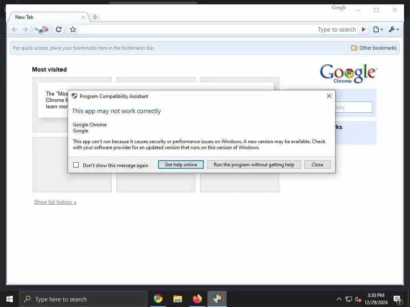Click Run the program without getting help

point(254,164)
